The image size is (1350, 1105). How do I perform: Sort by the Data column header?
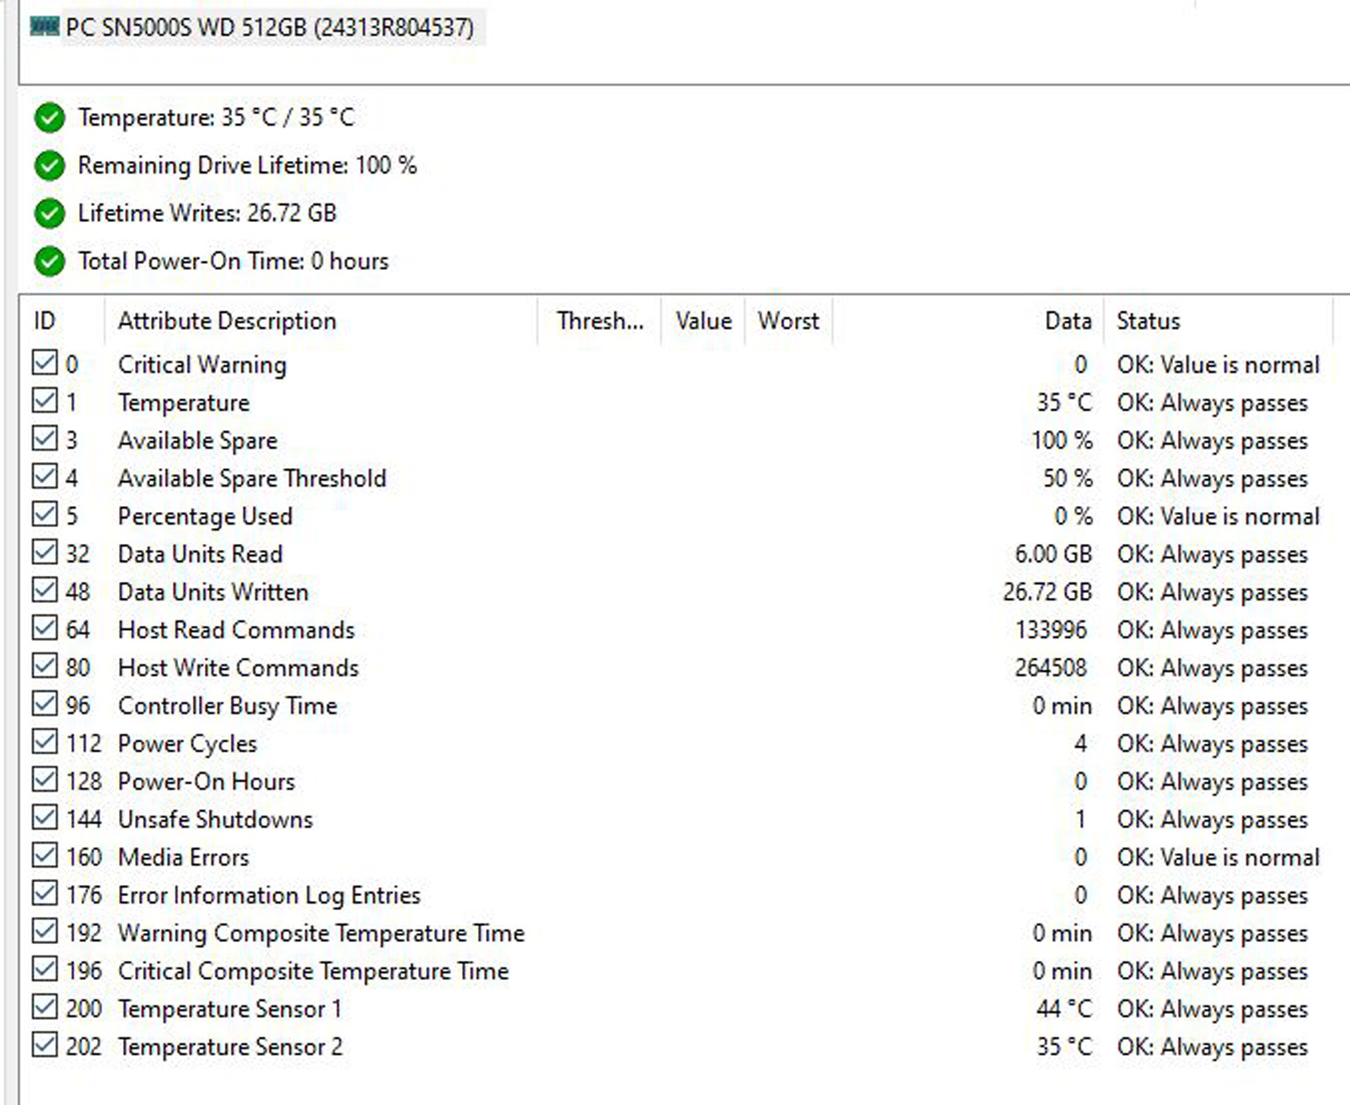(x=968, y=321)
